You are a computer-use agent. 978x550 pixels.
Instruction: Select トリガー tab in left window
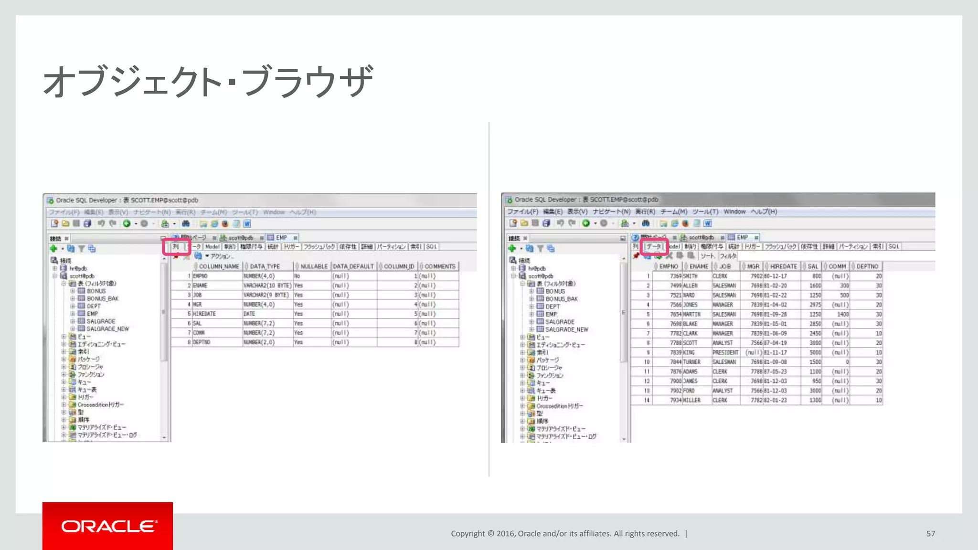coord(291,247)
